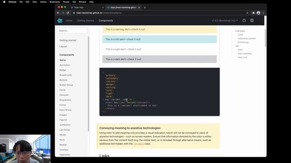Click the React Bootstrap logo icon

pyautogui.click(x=60, y=21)
